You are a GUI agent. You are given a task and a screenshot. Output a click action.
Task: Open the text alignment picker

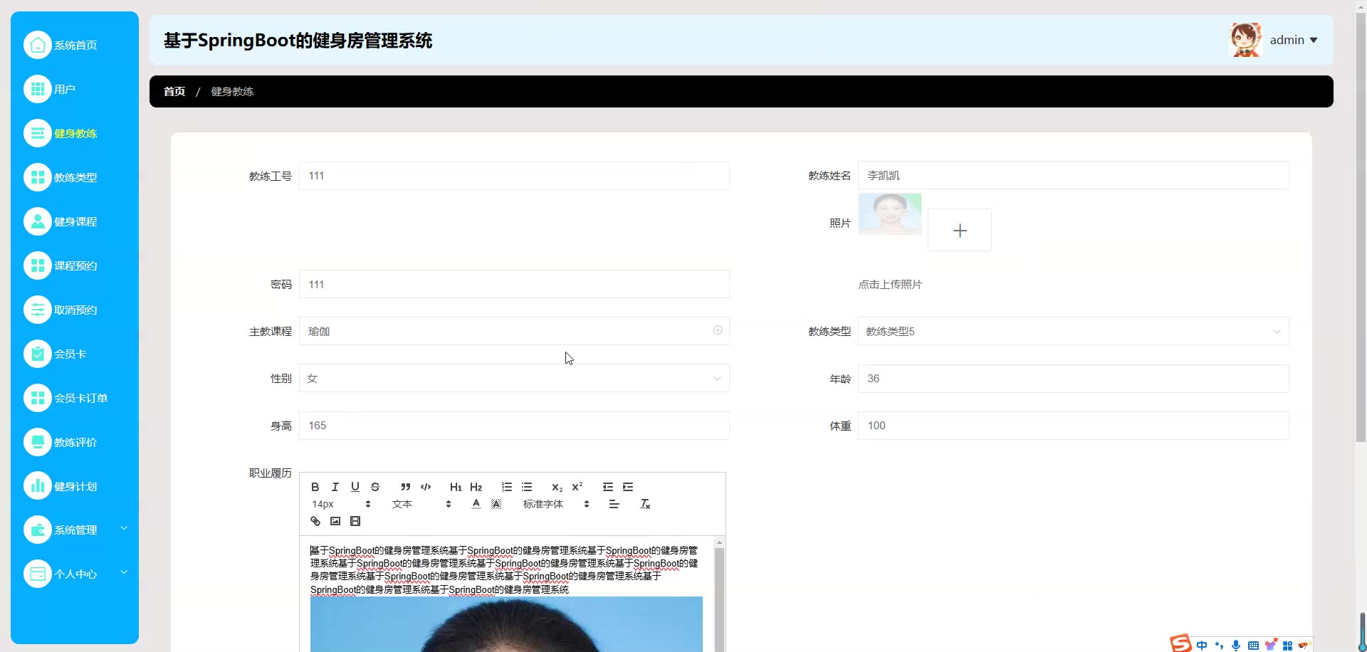(x=614, y=504)
